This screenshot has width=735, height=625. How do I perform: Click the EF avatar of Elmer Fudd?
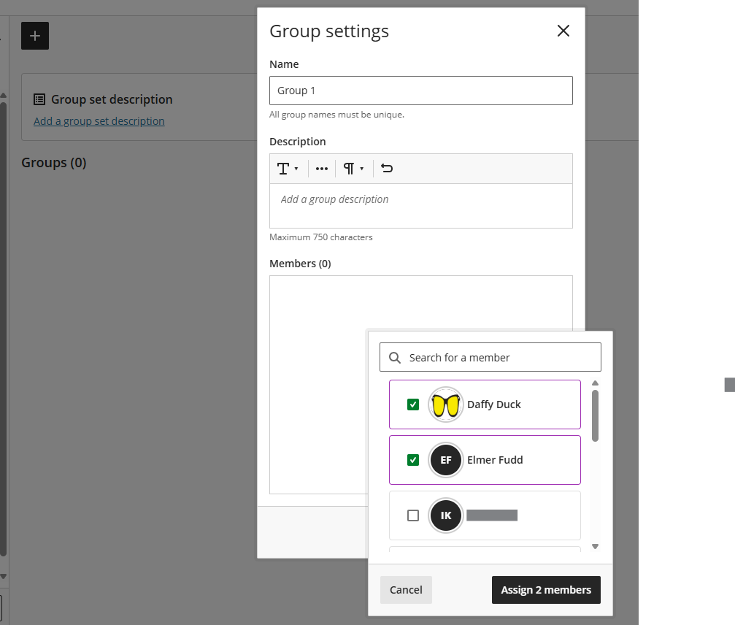(x=445, y=460)
